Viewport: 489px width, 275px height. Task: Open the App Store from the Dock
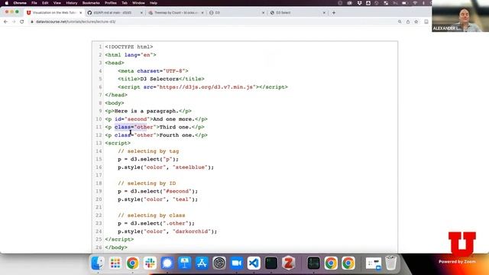[x=202, y=263]
